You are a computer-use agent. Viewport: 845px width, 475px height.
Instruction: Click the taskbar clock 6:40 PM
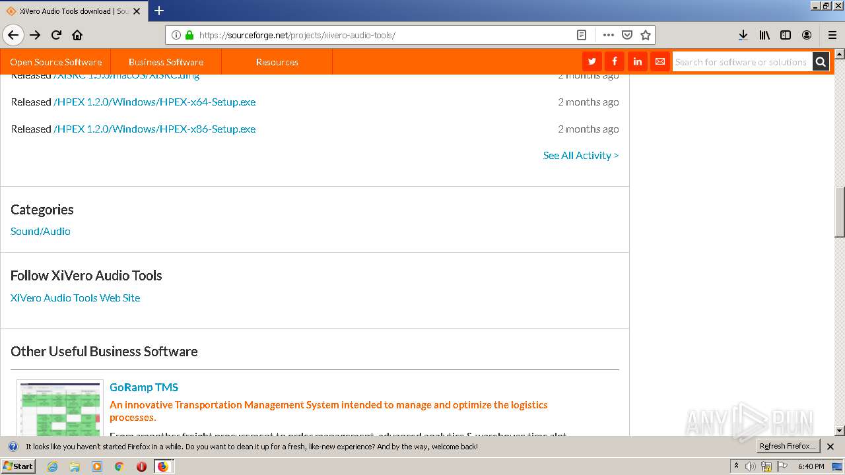coord(811,466)
